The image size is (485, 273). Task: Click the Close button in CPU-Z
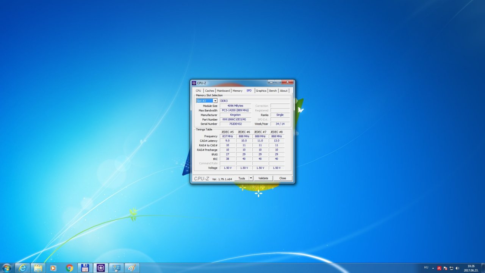[x=283, y=178]
